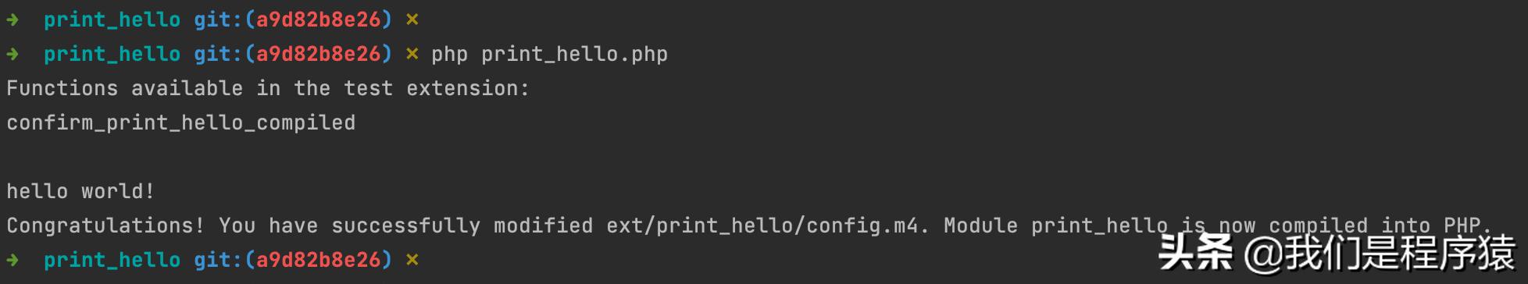
Task: Click the green prompt arrow before the php command
Action: click(12, 54)
